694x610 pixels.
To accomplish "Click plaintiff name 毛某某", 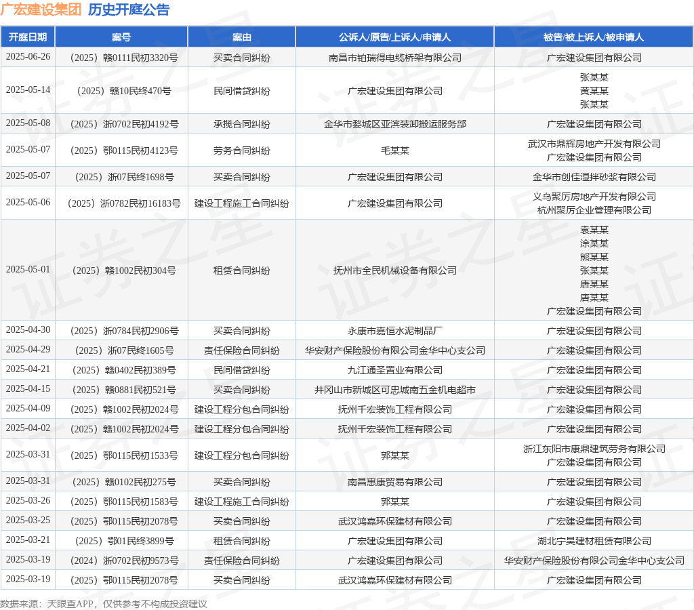I will pyautogui.click(x=395, y=150).
